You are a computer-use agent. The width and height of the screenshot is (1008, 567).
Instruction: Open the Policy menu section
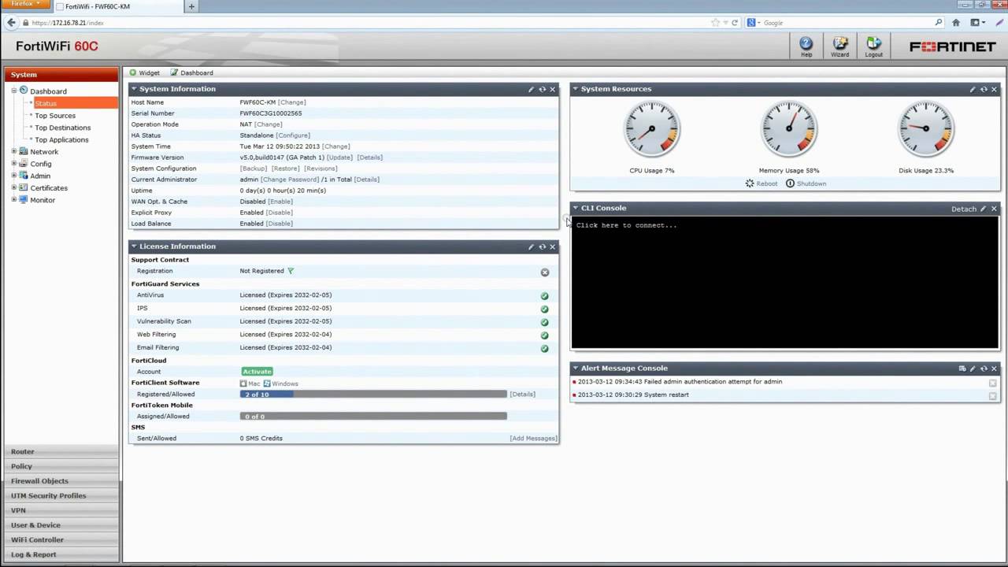61,466
